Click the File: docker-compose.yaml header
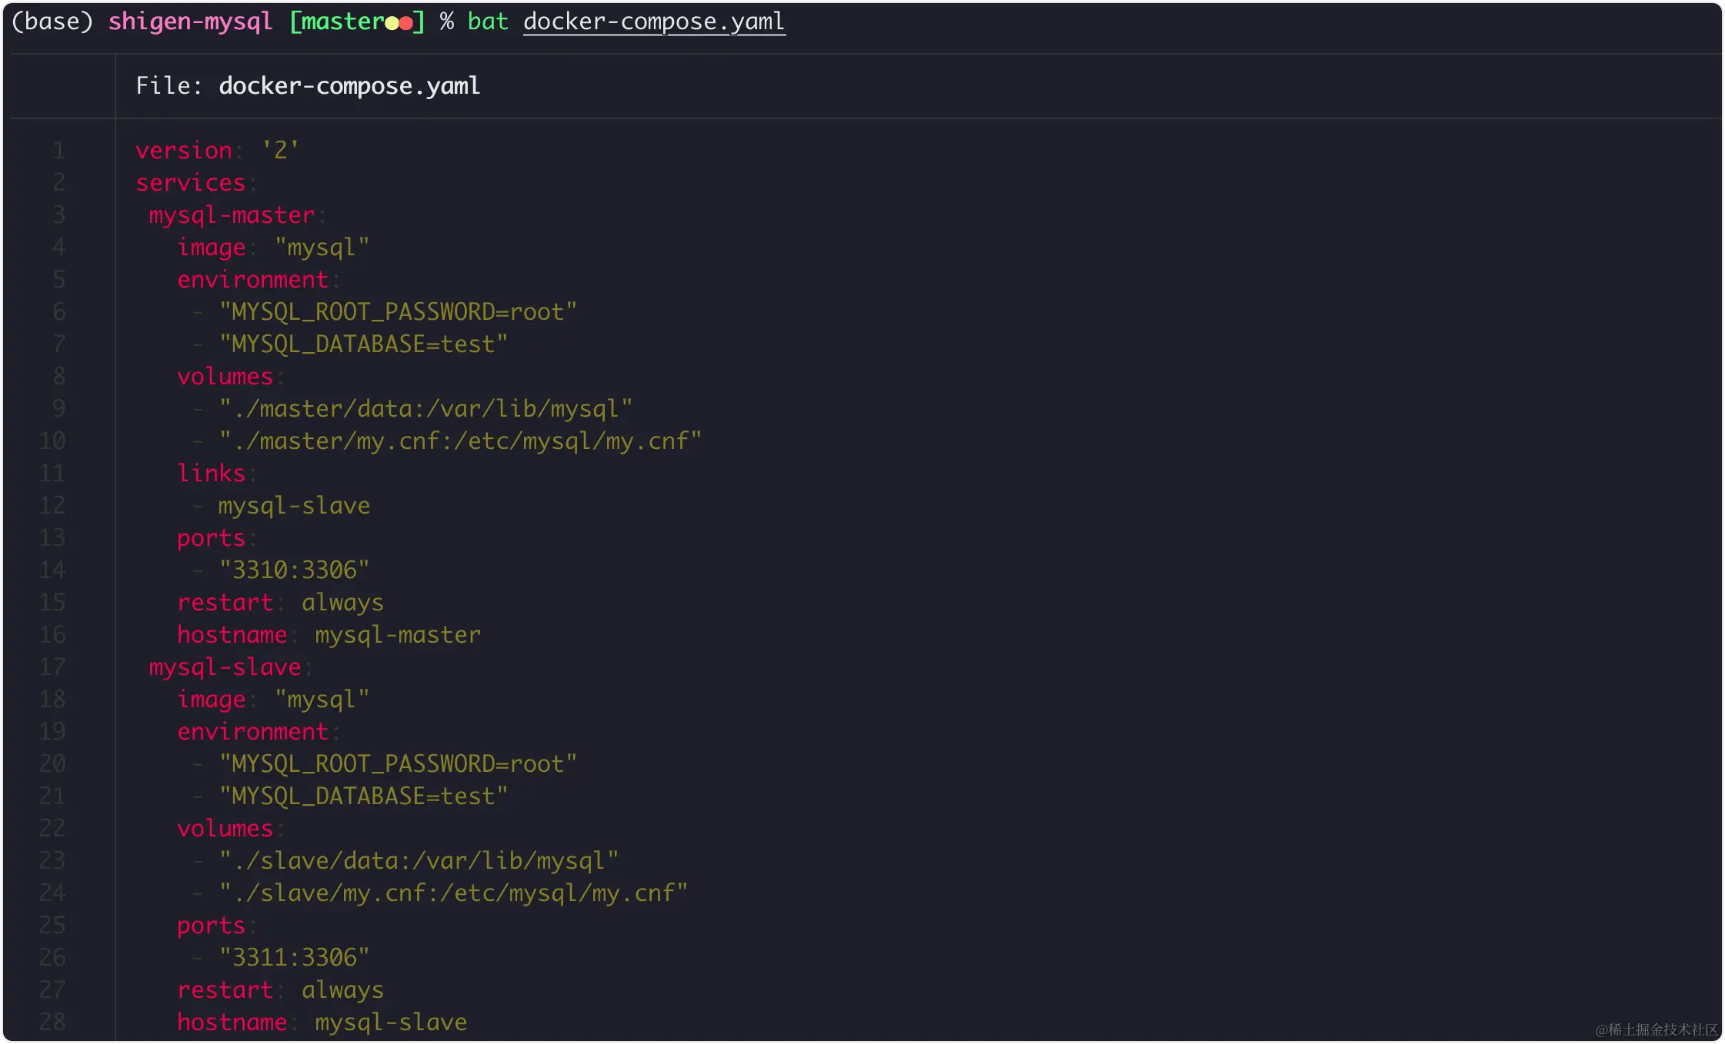 click(308, 85)
